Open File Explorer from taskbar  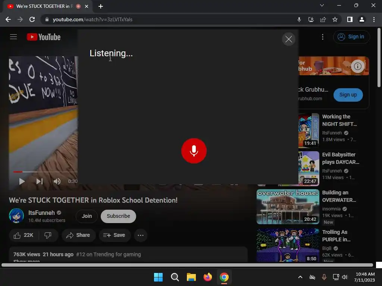pyautogui.click(x=191, y=277)
